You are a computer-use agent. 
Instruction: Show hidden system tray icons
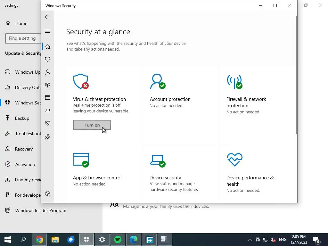click(250, 240)
